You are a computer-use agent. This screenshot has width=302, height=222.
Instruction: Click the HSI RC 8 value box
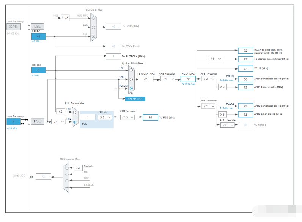(x=39, y=70)
